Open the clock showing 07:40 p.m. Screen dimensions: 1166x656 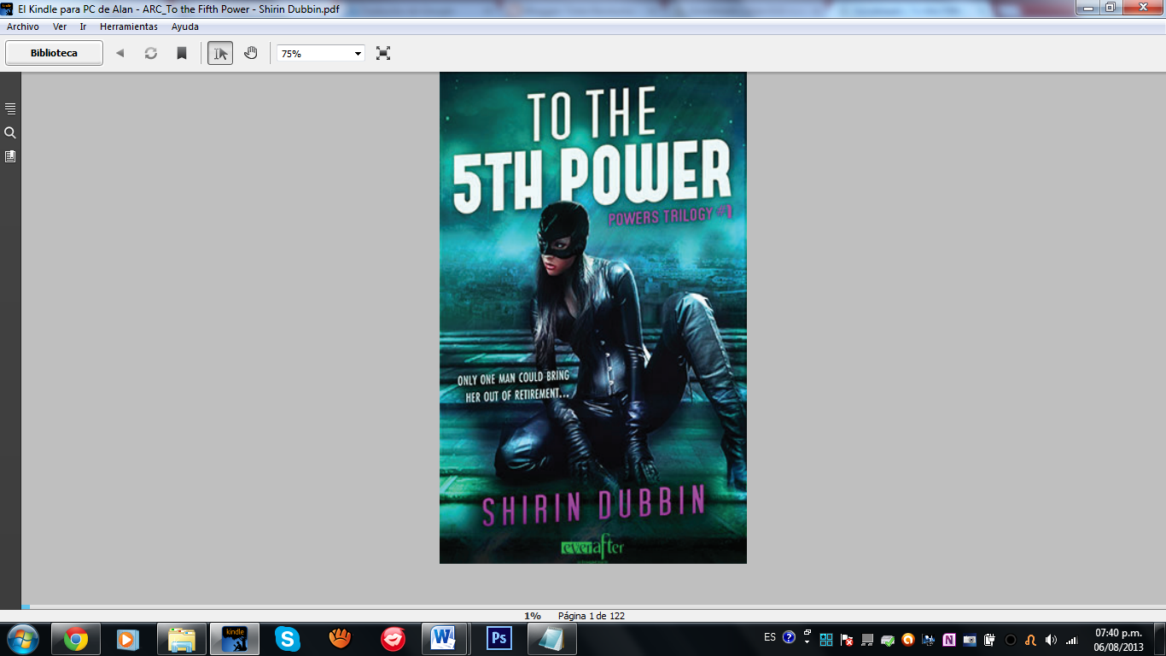1118,640
